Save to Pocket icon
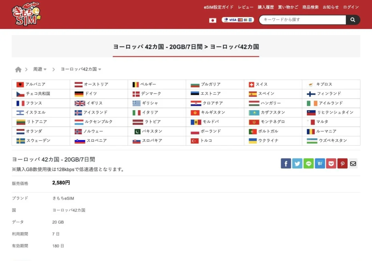 pos(331,163)
